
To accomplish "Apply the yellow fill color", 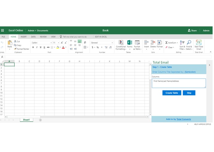I will pyautogui.click(x=58, y=47).
